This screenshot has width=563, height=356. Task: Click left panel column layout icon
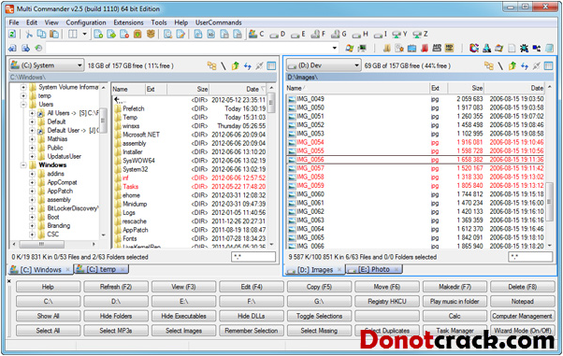tap(271, 65)
